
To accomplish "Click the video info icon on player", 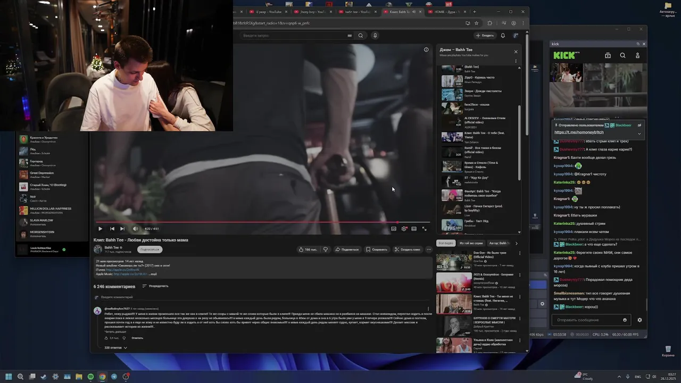I will [426, 49].
